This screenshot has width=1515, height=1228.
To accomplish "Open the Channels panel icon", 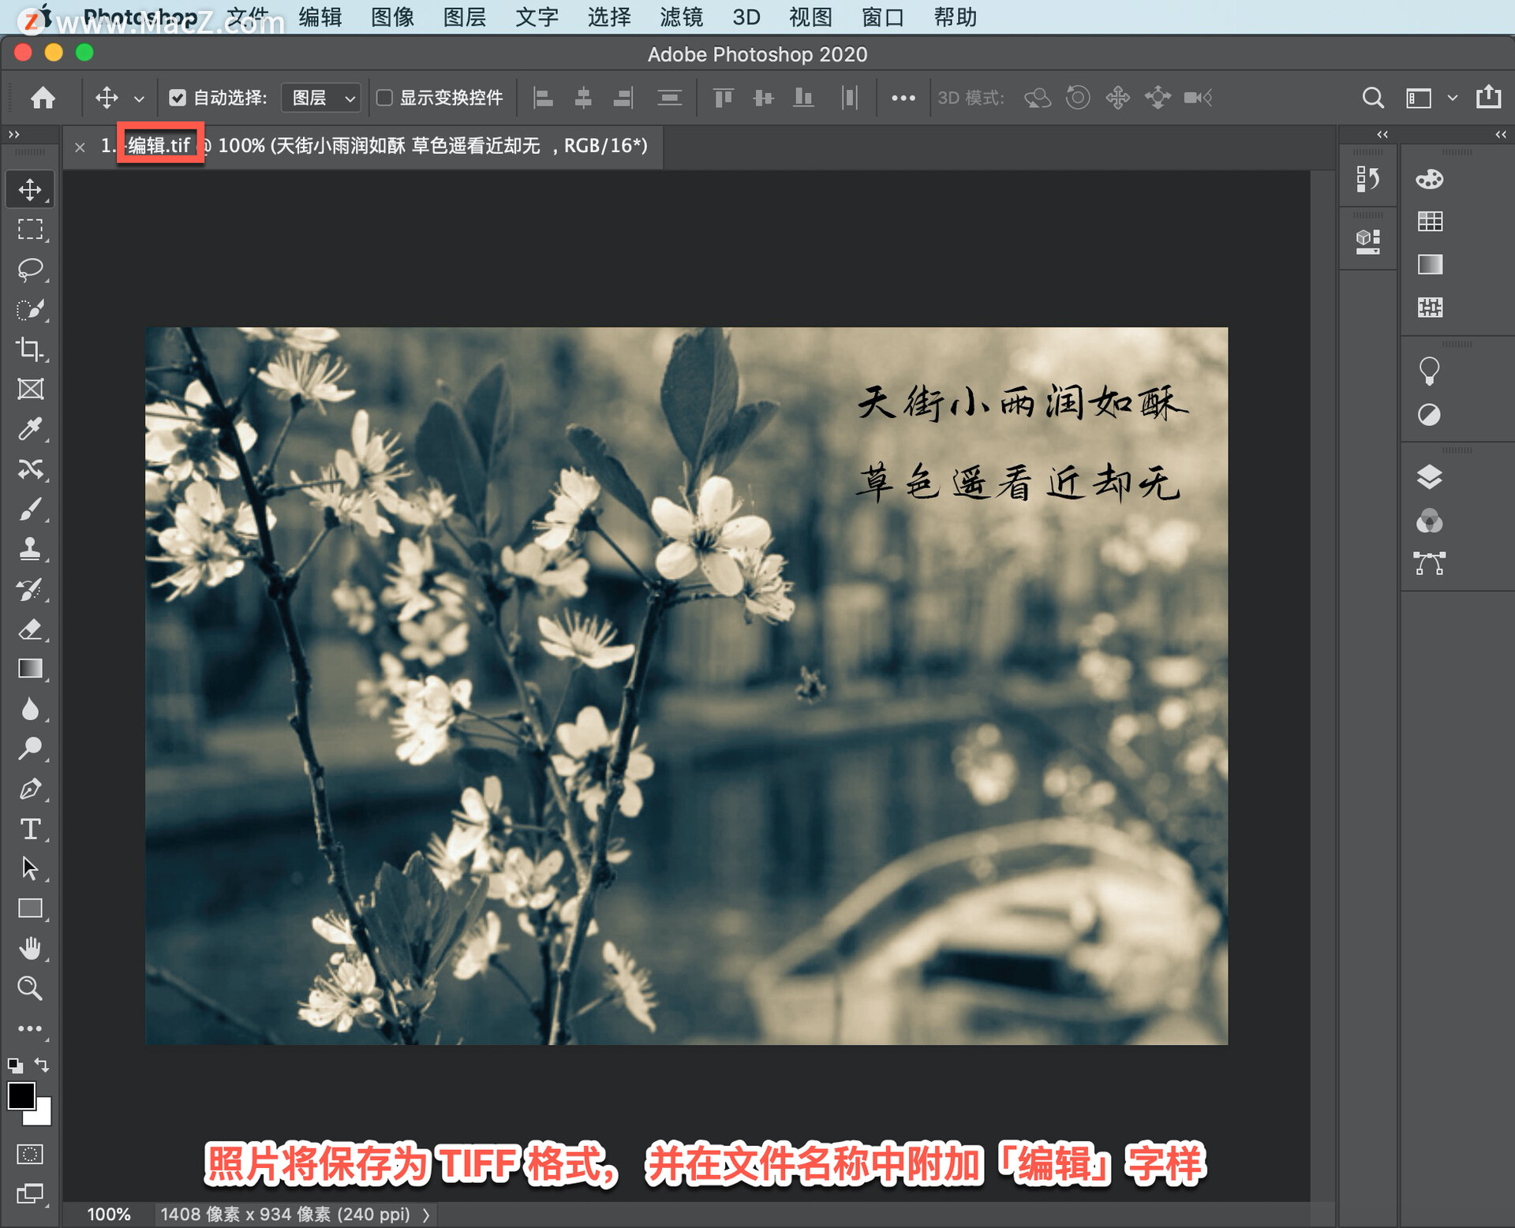I will coord(1429,521).
